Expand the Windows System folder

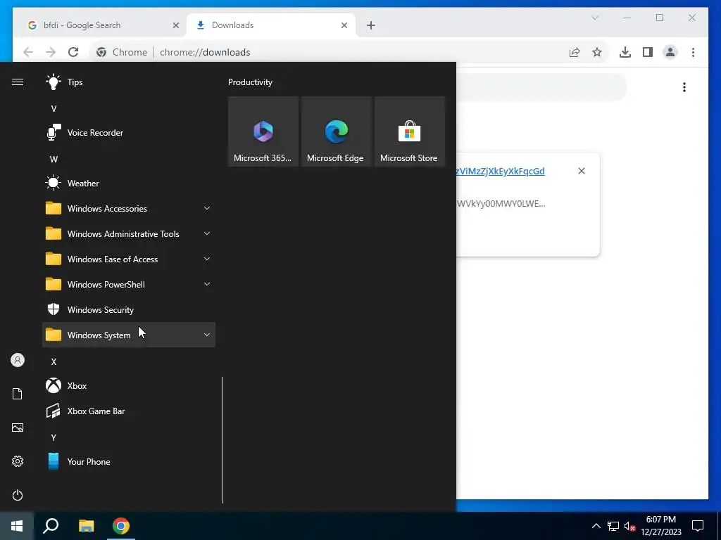[x=129, y=335]
